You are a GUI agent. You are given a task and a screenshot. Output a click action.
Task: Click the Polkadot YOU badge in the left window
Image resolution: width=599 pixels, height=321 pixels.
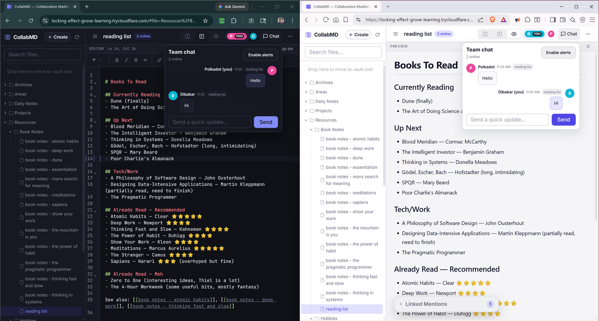click(236, 36)
